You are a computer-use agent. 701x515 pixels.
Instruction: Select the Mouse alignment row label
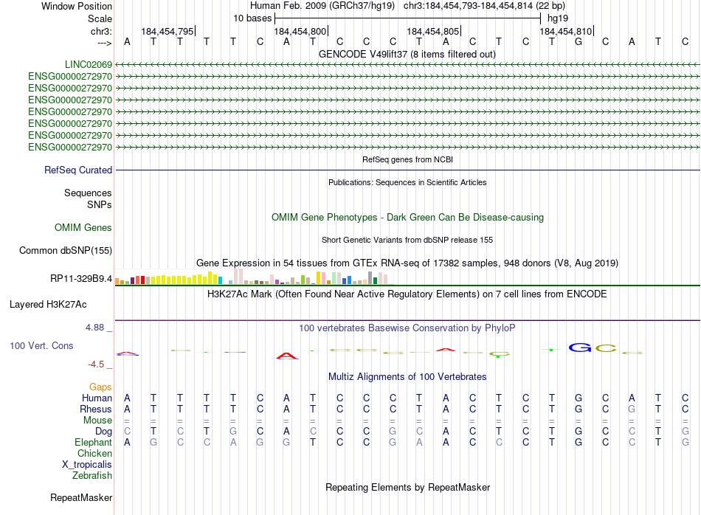(x=97, y=421)
